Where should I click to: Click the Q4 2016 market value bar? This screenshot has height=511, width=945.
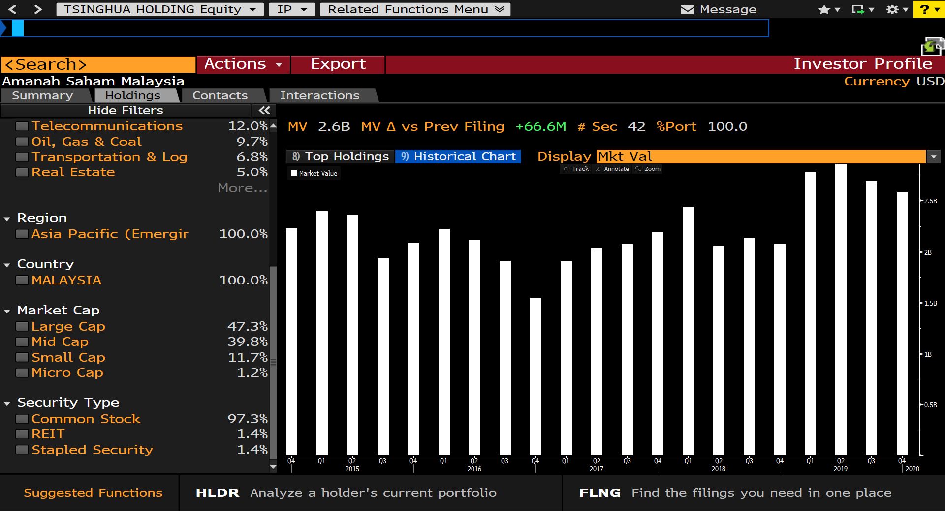(x=535, y=376)
